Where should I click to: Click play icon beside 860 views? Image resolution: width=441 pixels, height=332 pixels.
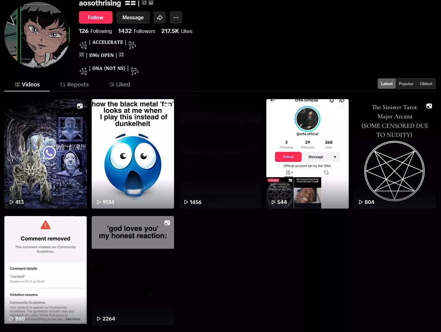tap(11, 319)
